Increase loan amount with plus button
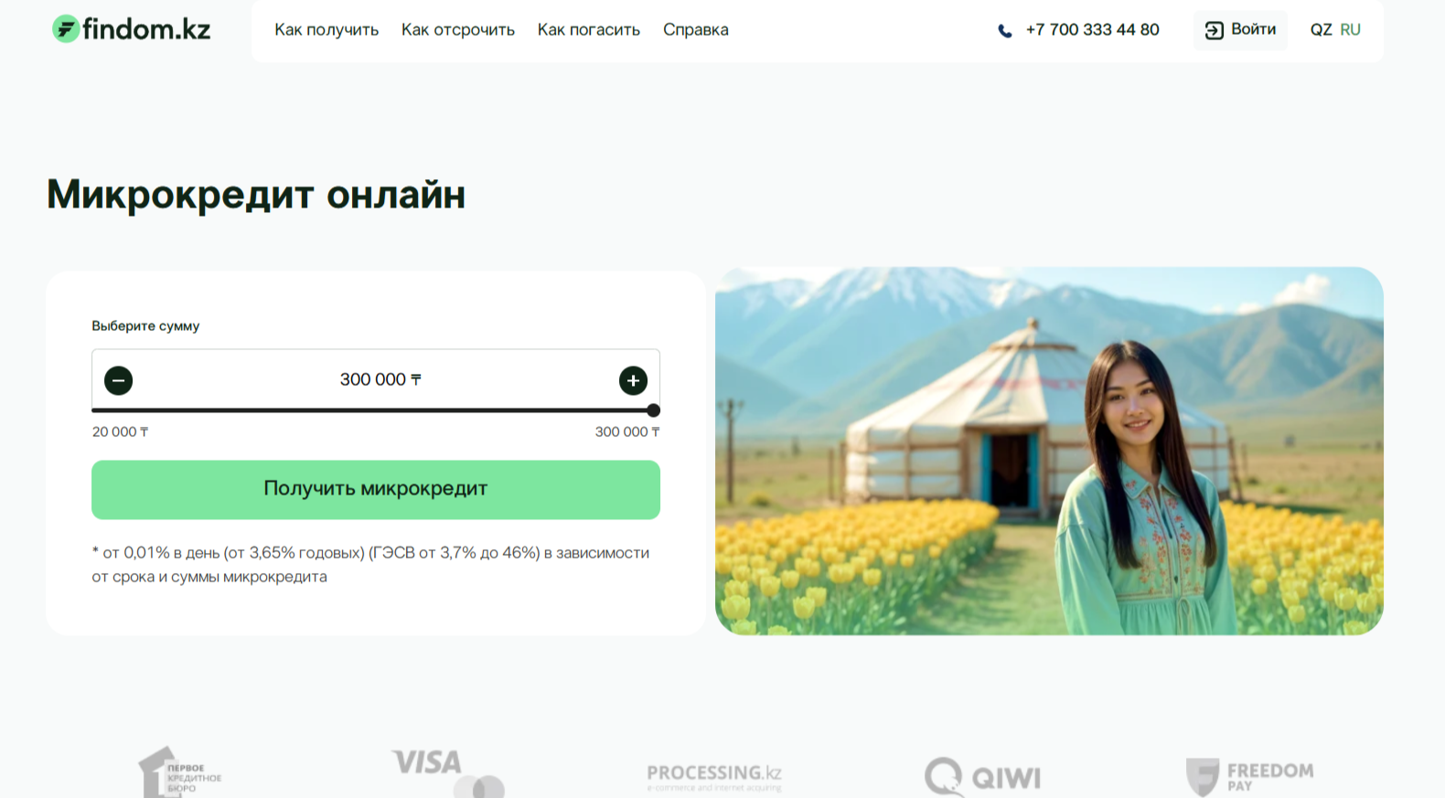This screenshot has height=798, width=1445. (x=633, y=380)
